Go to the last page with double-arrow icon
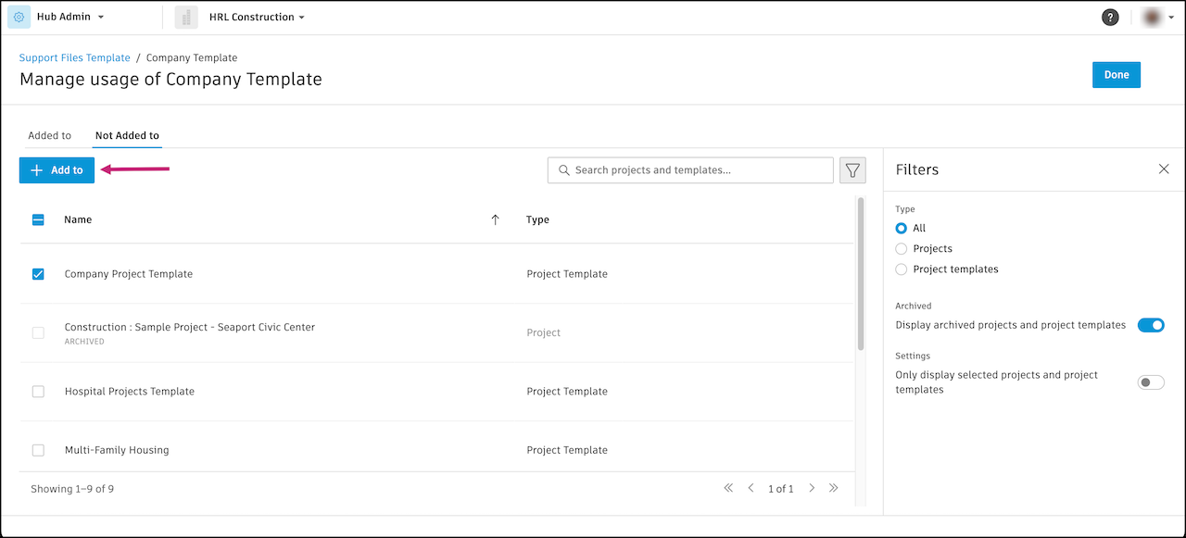The image size is (1186, 538). click(x=833, y=488)
